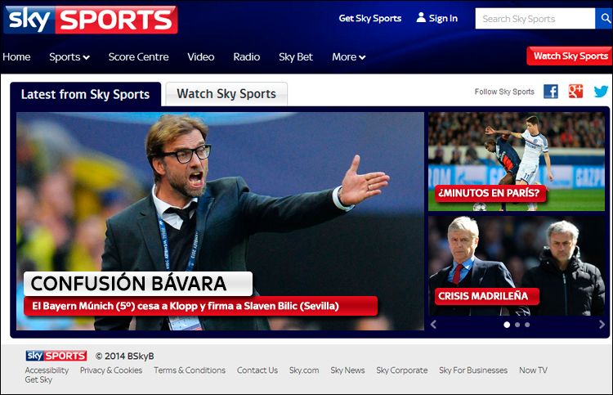The height and width of the screenshot is (395, 613).
Task: Switch to Latest from Sky Sports tab
Action: pos(85,94)
